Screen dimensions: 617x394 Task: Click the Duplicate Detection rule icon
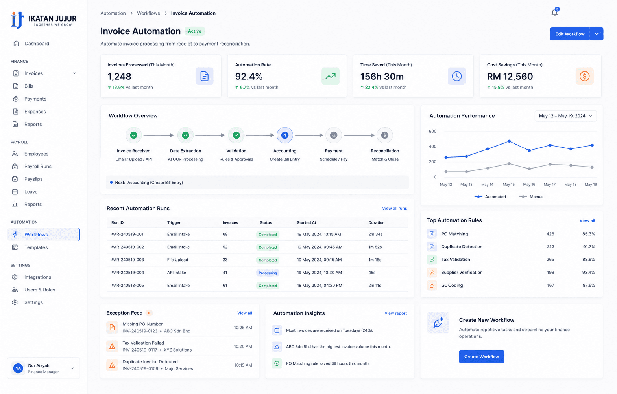[432, 247]
